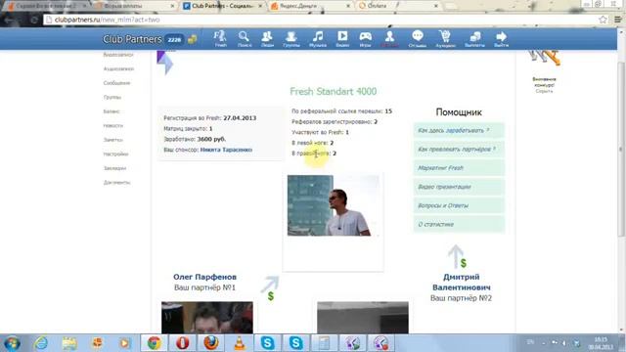626x352 pixels.
Task: Open helper item 'О статистике'
Action: pos(459,224)
